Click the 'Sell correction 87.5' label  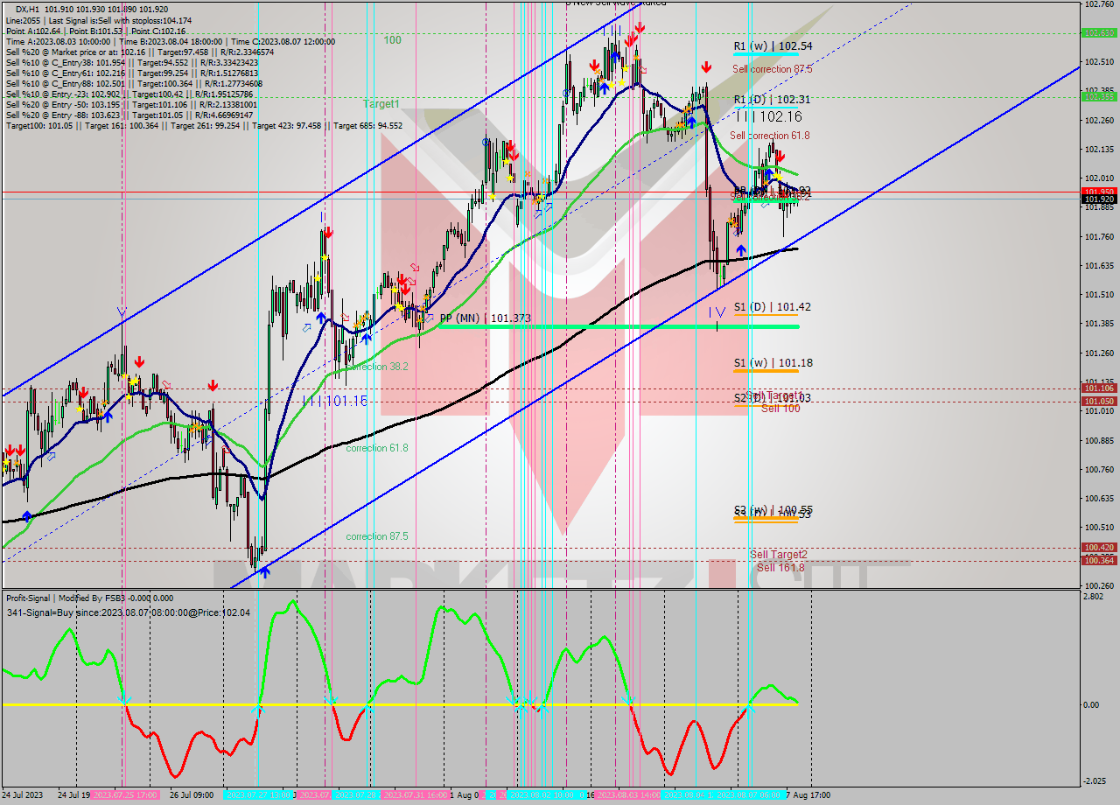tap(772, 68)
